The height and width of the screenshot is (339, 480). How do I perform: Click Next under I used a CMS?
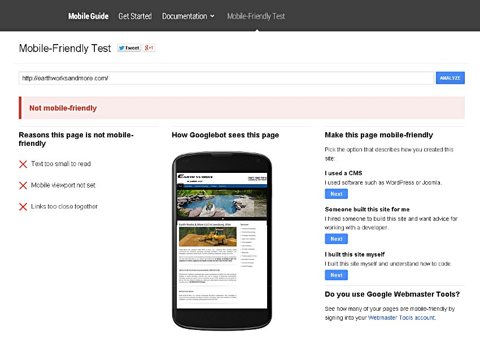point(336,194)
